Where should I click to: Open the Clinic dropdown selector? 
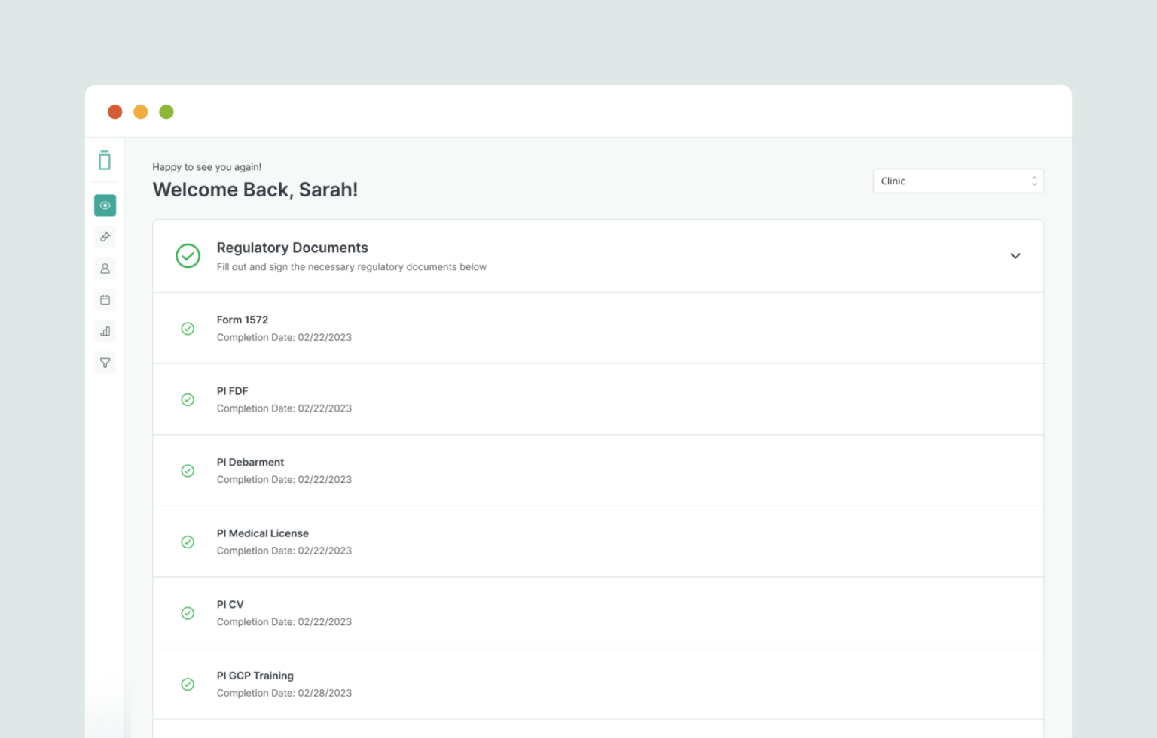point(957,181)
